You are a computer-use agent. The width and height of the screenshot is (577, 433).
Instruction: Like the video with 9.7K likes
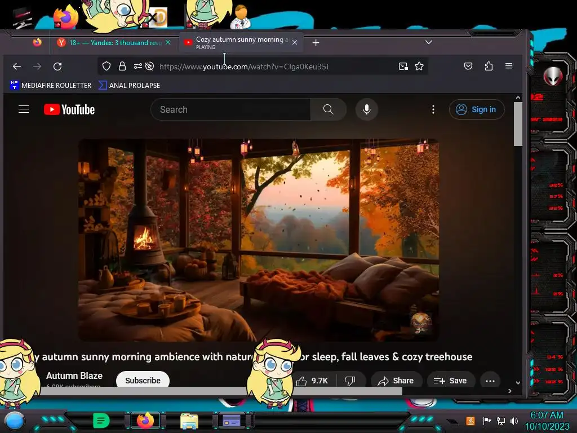pyautogui.click(x=312, y=381)
